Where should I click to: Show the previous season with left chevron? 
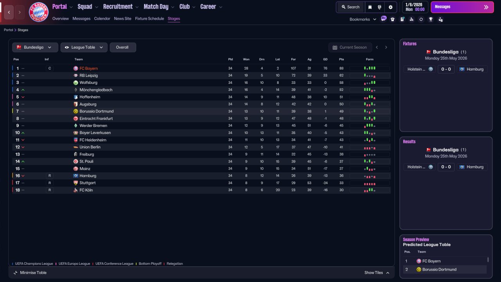pyautogui.click(x=377, y=47)
